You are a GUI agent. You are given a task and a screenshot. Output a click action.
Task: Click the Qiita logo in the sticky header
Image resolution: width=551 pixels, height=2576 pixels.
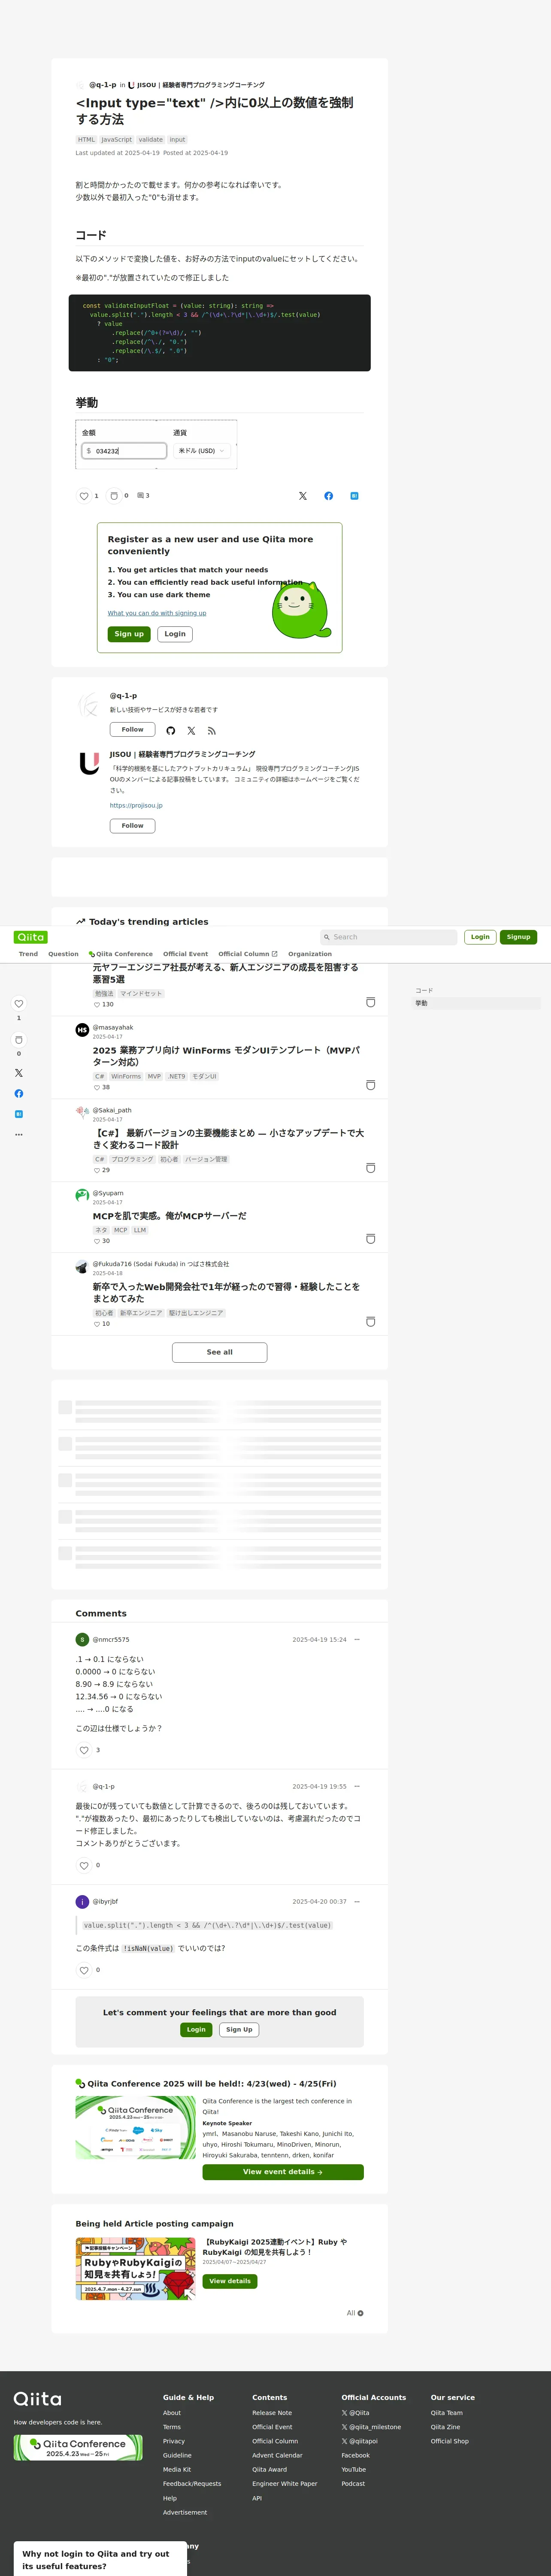click(31, 937)
